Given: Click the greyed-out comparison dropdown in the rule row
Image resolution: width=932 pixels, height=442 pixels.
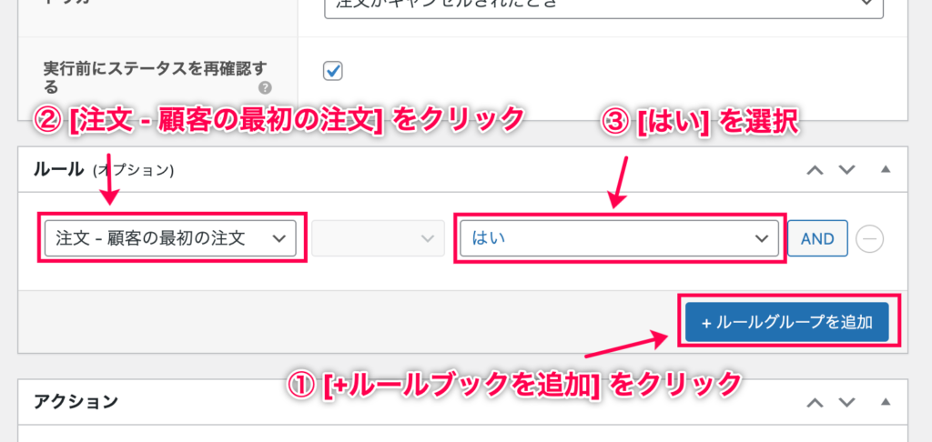Looking at the screenshot, I should (378, 238).
